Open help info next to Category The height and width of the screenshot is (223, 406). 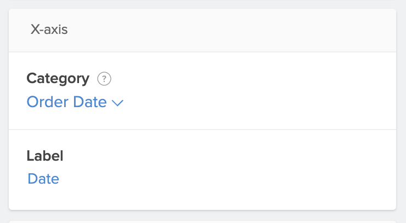pos(104,79)
